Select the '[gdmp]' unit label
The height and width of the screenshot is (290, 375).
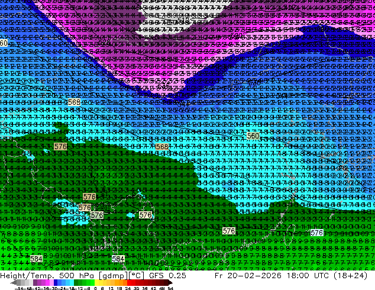click(x=112, y=276)
